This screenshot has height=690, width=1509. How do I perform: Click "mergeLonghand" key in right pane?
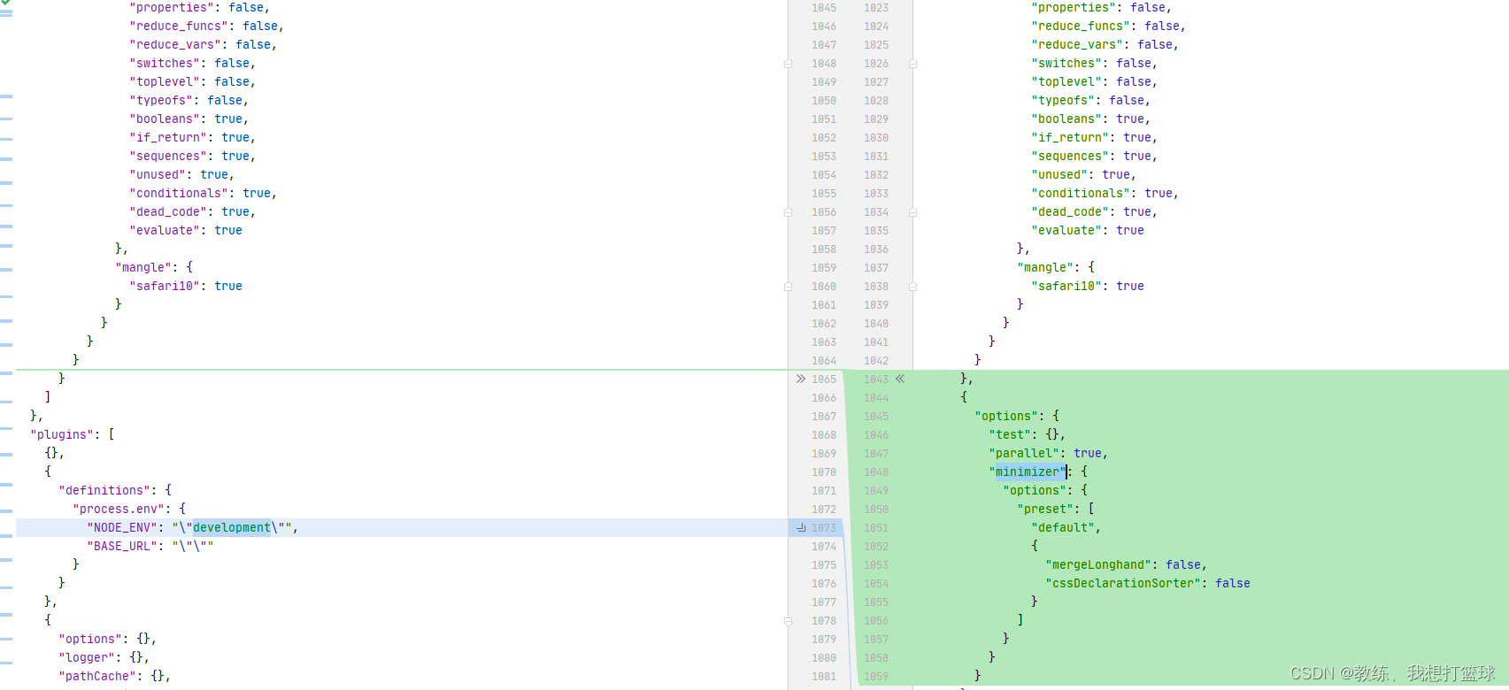click(x=1098, y=564)
